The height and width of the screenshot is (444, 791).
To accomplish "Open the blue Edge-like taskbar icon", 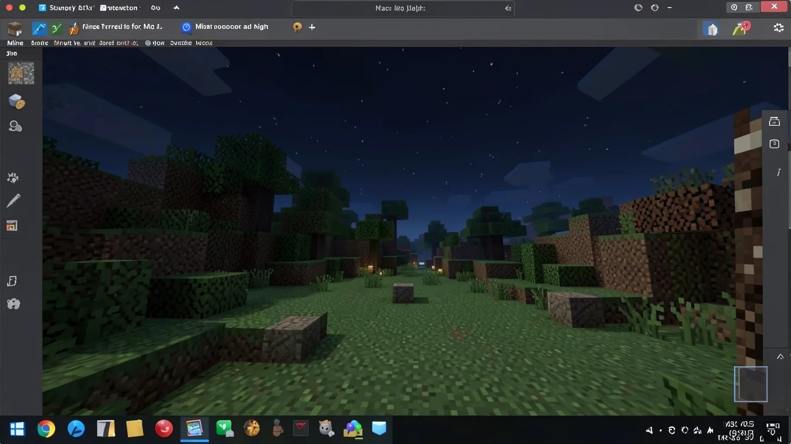I will tap(76, 429).
